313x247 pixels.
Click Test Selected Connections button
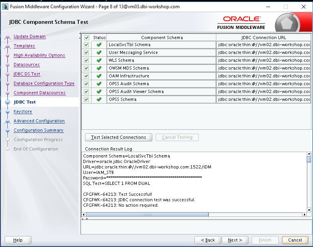click(118, 137)
